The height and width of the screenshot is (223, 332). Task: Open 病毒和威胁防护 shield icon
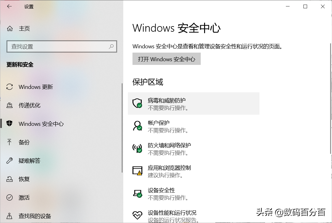click(x=137, y=103)
